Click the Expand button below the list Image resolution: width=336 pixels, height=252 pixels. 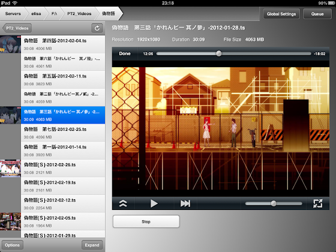click(92, 245)
